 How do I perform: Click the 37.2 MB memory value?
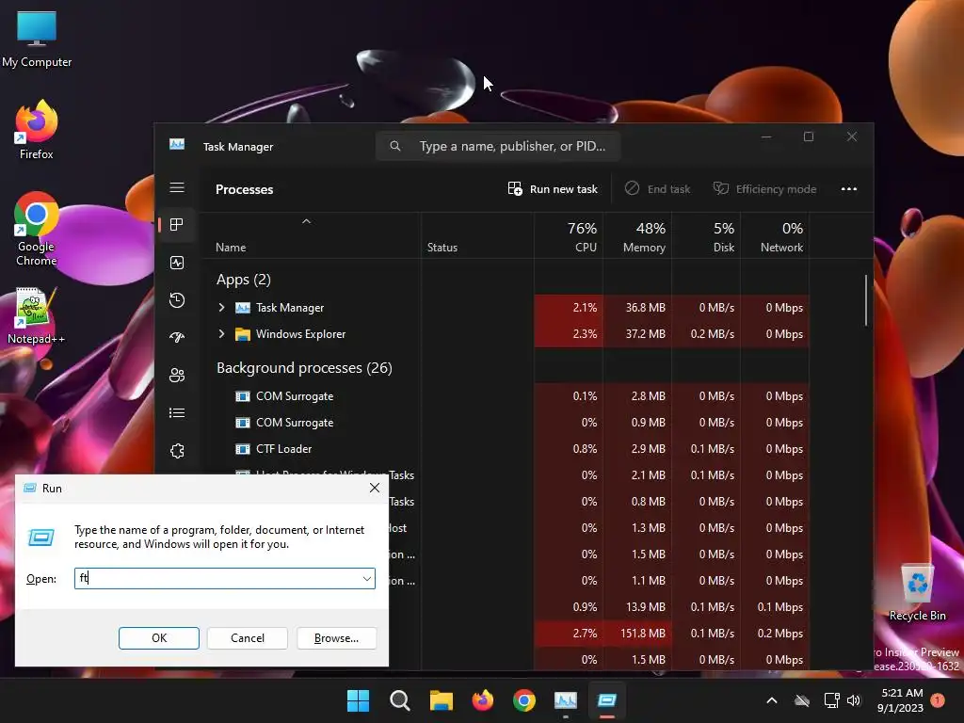coord(646,334)
